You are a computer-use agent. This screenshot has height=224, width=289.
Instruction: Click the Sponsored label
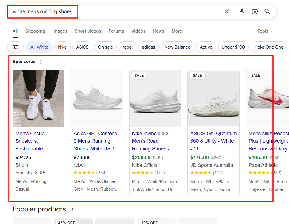tap(24, 62)
